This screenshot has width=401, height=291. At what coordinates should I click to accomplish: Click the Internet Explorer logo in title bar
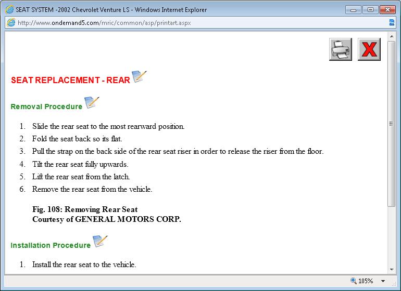[x=9, y=10]
